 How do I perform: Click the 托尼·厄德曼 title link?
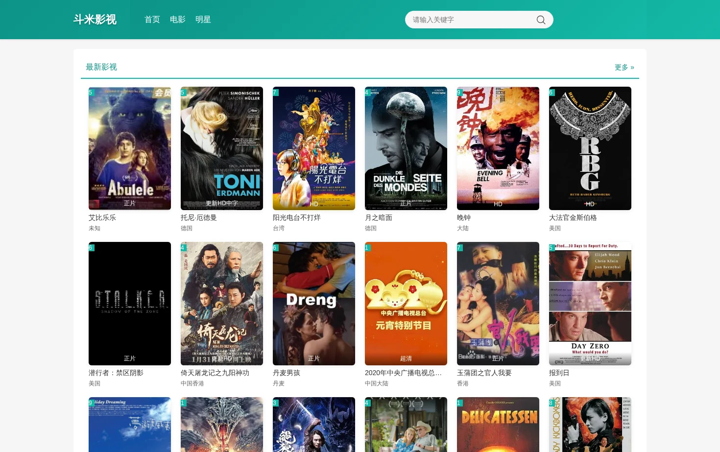click(199, 217)
